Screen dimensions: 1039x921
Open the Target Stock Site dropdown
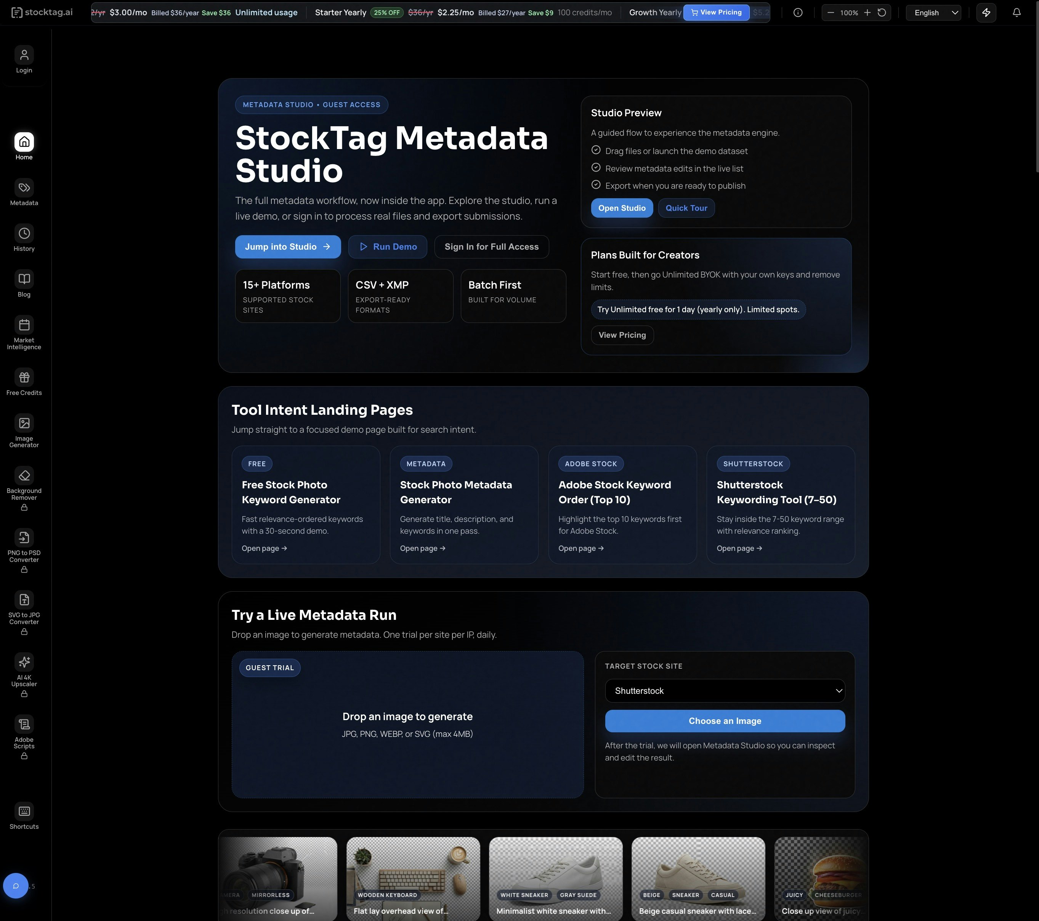coord(724,690)
